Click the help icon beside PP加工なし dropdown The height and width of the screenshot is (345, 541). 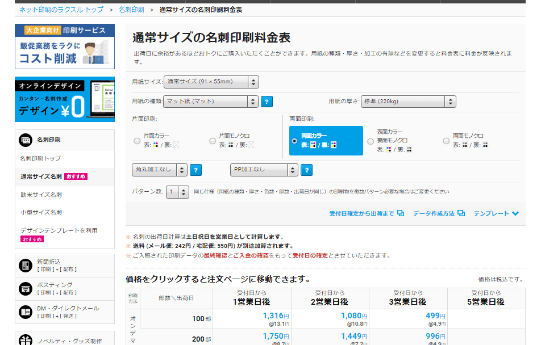[306, 170]
